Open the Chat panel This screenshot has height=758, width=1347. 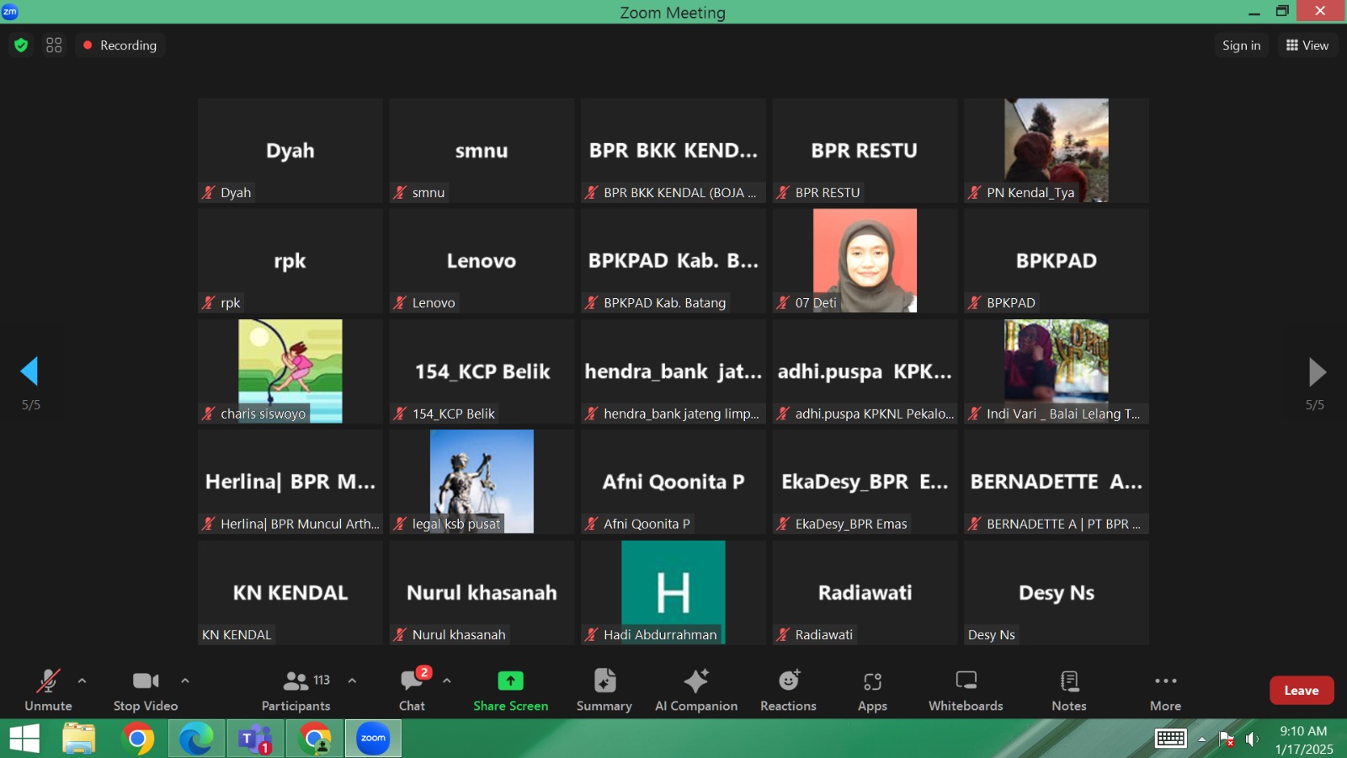pos(412,690)
